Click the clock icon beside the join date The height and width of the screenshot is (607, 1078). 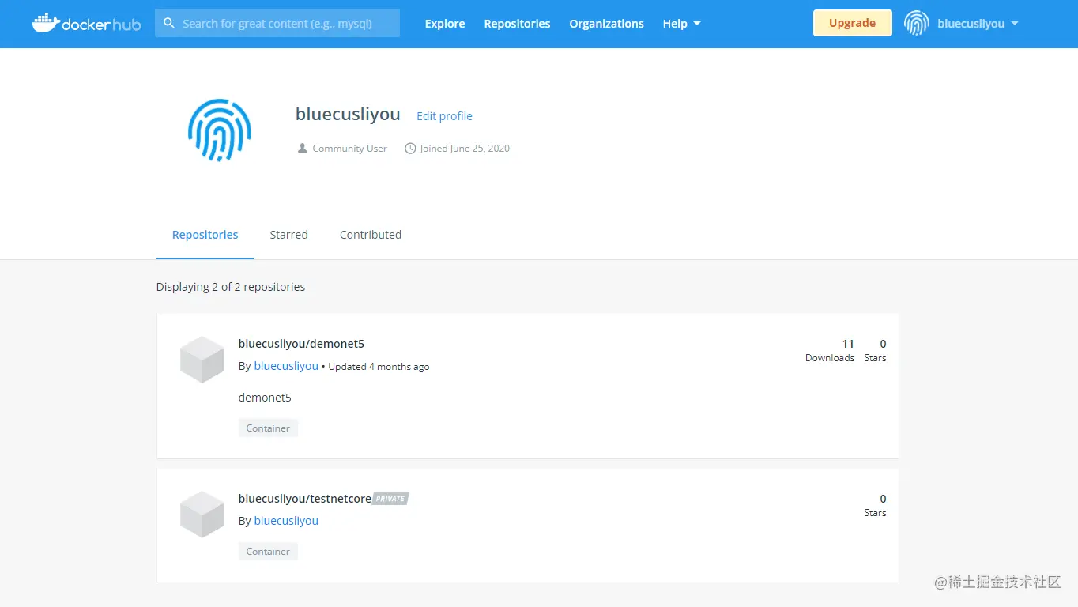pyautogui.click(x=410, y=148)
